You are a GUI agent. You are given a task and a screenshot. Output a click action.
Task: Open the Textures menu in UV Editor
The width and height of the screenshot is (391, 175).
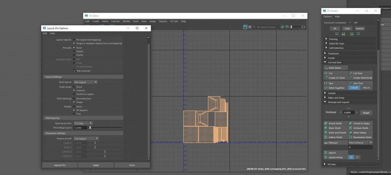163,21
